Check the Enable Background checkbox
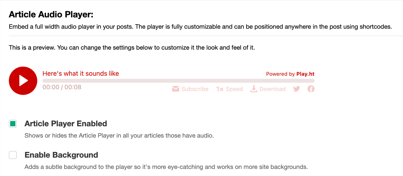403x176 pixels. [x=13, y=155]
